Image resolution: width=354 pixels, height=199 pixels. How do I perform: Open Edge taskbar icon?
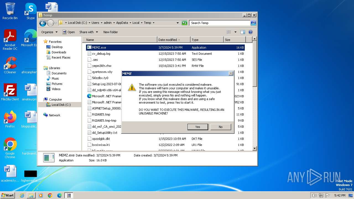[x=59, y=195]
